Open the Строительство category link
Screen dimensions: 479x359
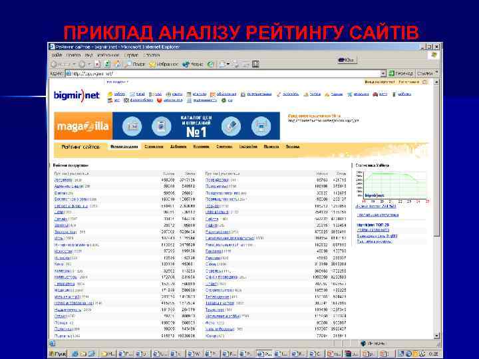[220, 290]
